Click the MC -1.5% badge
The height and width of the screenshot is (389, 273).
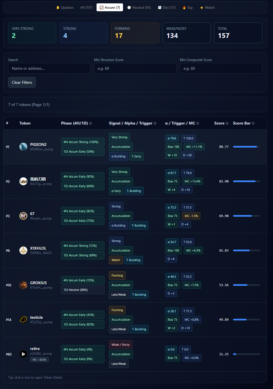click(191, 216)
